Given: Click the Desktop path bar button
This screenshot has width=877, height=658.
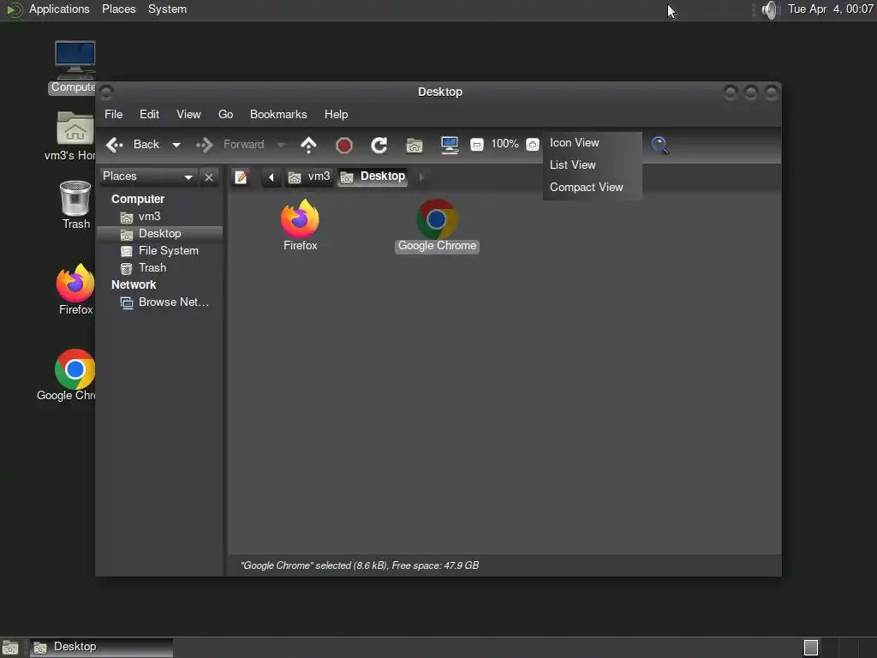Looking at the screenshot, I should click(373, 176).
